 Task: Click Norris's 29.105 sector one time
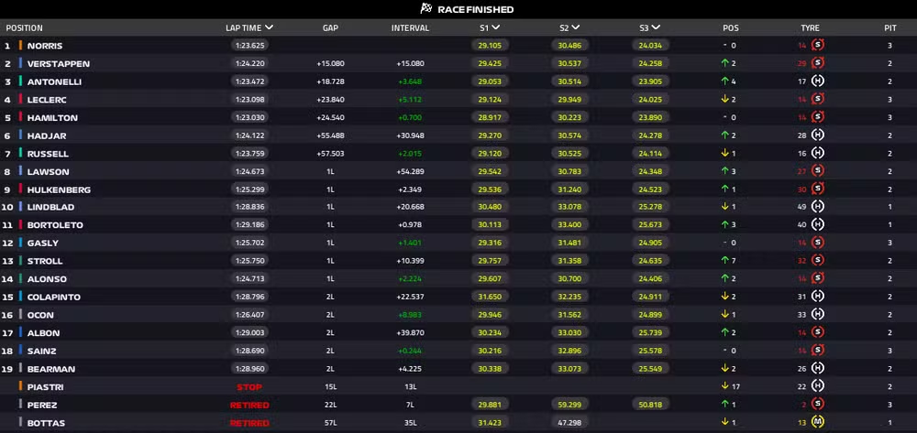(x=490, y=46)
